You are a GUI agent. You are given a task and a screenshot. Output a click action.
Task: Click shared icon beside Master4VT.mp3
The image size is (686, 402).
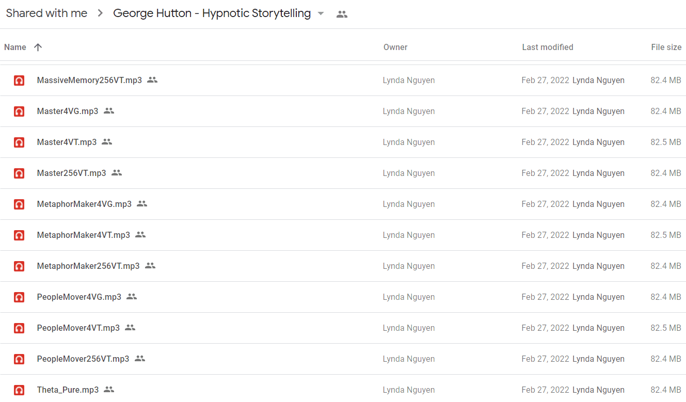point(107,142)
